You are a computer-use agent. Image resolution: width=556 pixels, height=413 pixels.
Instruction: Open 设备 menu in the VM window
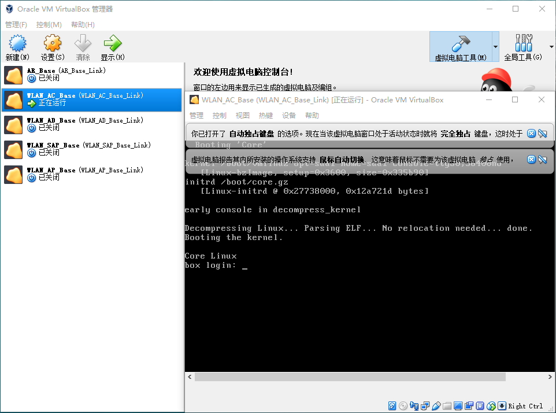tap(289, 115)
